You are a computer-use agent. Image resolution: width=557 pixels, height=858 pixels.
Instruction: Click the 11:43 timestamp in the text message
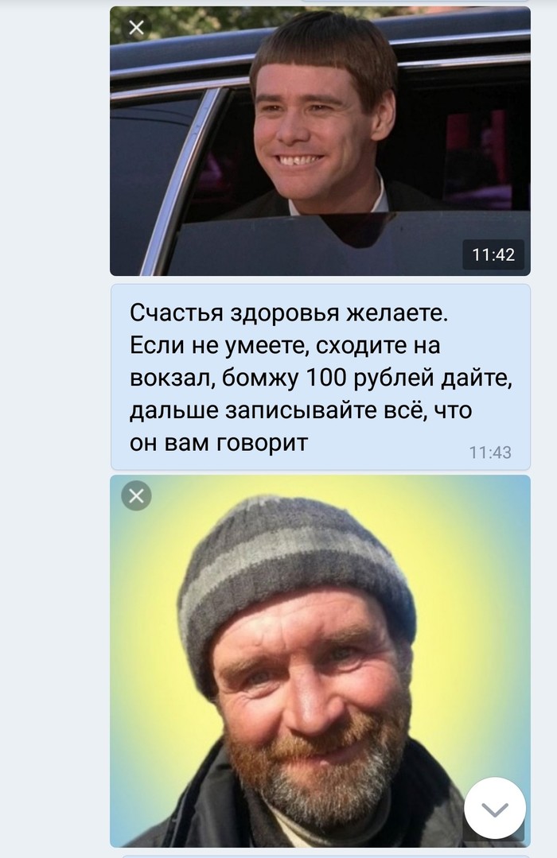coord(490,452)
